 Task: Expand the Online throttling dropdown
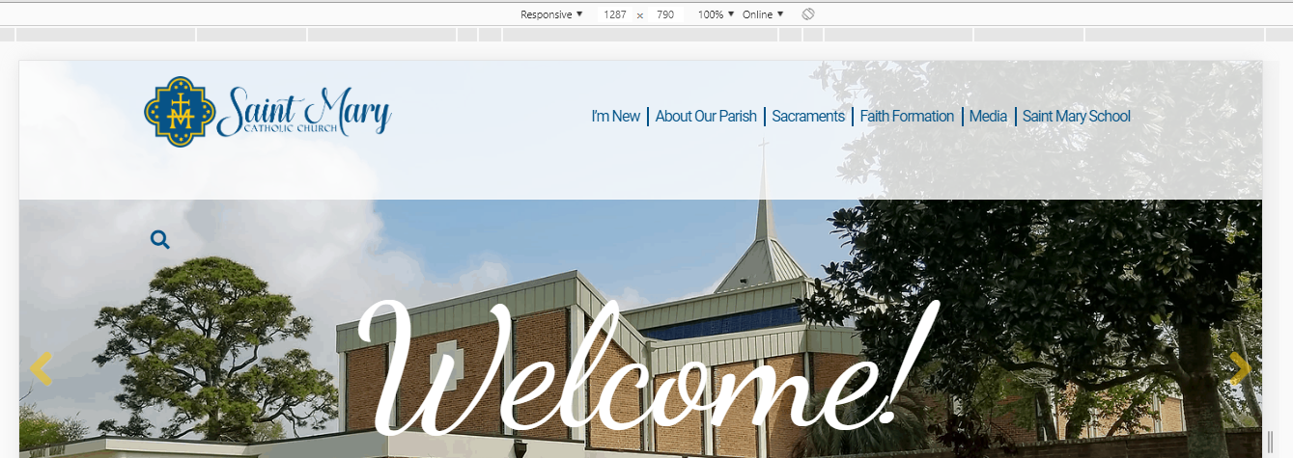point(763,14)
